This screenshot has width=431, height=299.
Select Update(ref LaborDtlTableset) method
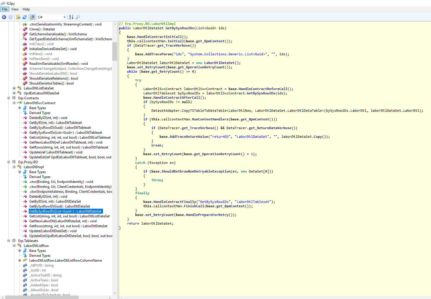56,152
